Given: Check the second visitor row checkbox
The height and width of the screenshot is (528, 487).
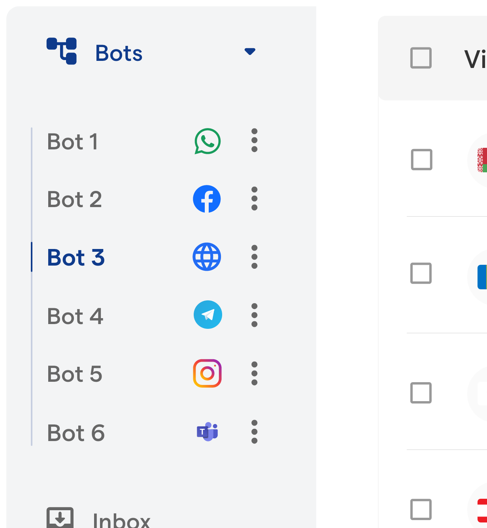Looking at the screenshot, I should point(421,273).
